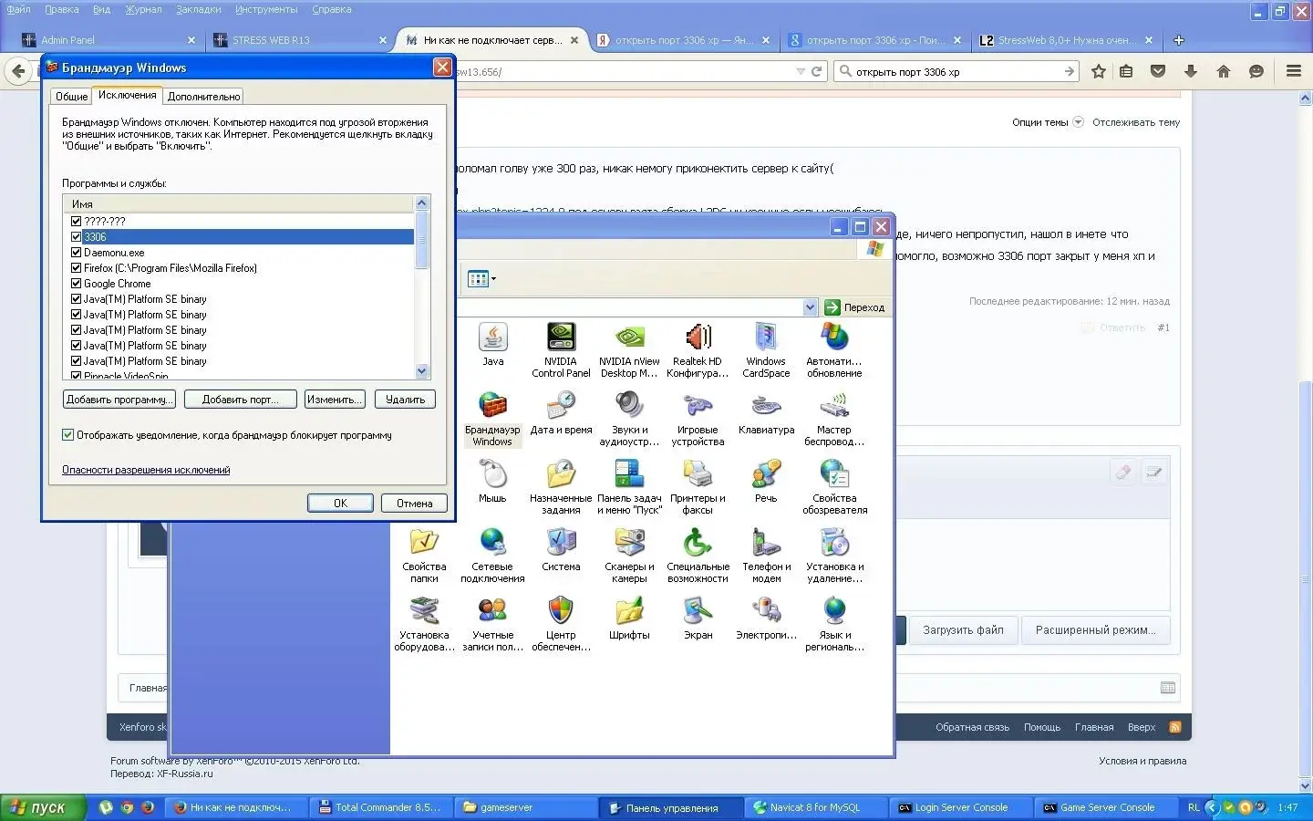Switch to Общие tab in firewall dialog
Viewport: 1313px width, 821px height.
pos(71,97)
